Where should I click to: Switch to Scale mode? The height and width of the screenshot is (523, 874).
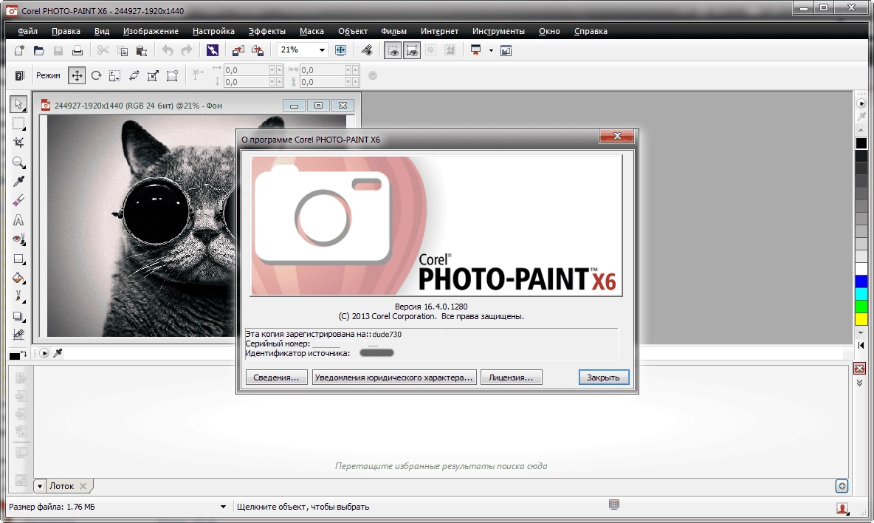(115, 75)
